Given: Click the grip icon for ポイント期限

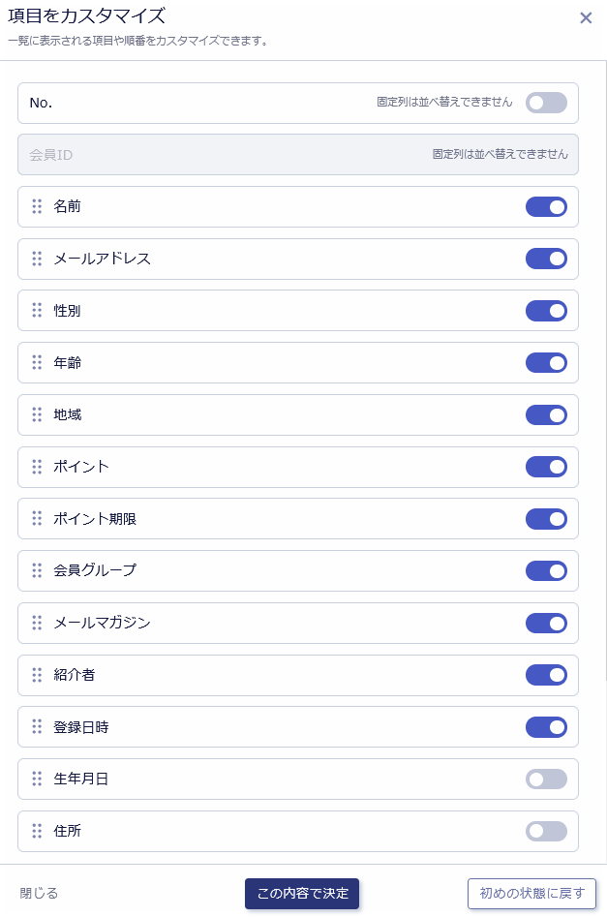Looking at the screenshot, I should pos(37,519).
